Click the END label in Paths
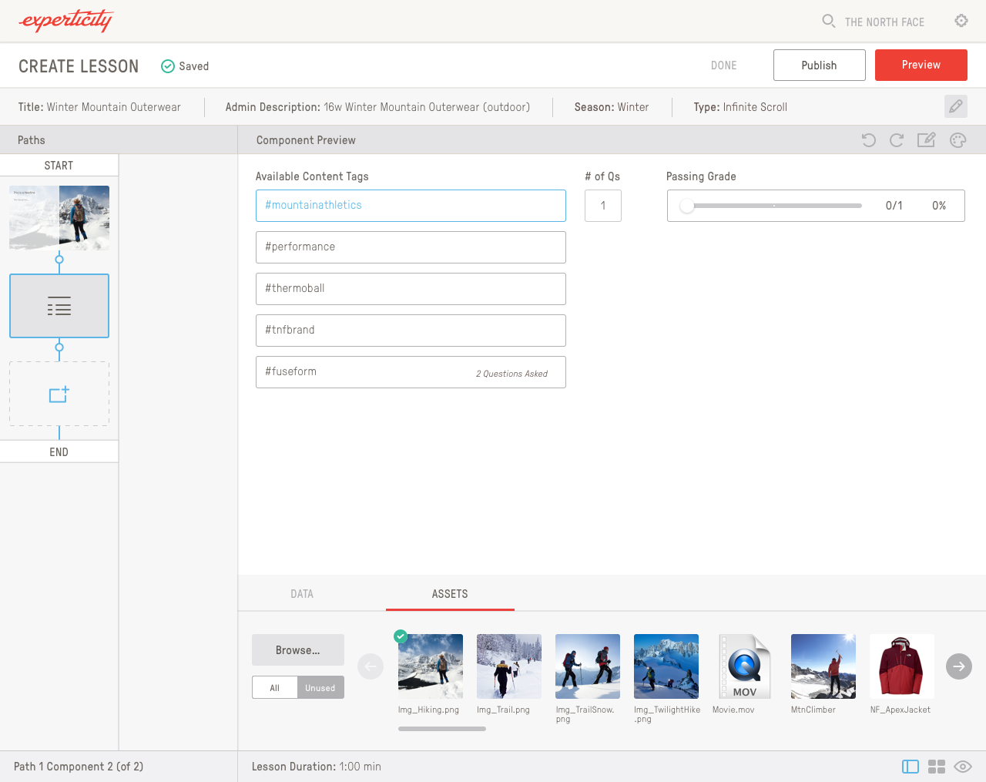 (59, 452)
